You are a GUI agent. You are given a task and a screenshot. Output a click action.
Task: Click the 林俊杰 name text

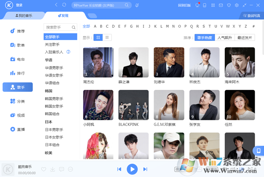(195, 82)
